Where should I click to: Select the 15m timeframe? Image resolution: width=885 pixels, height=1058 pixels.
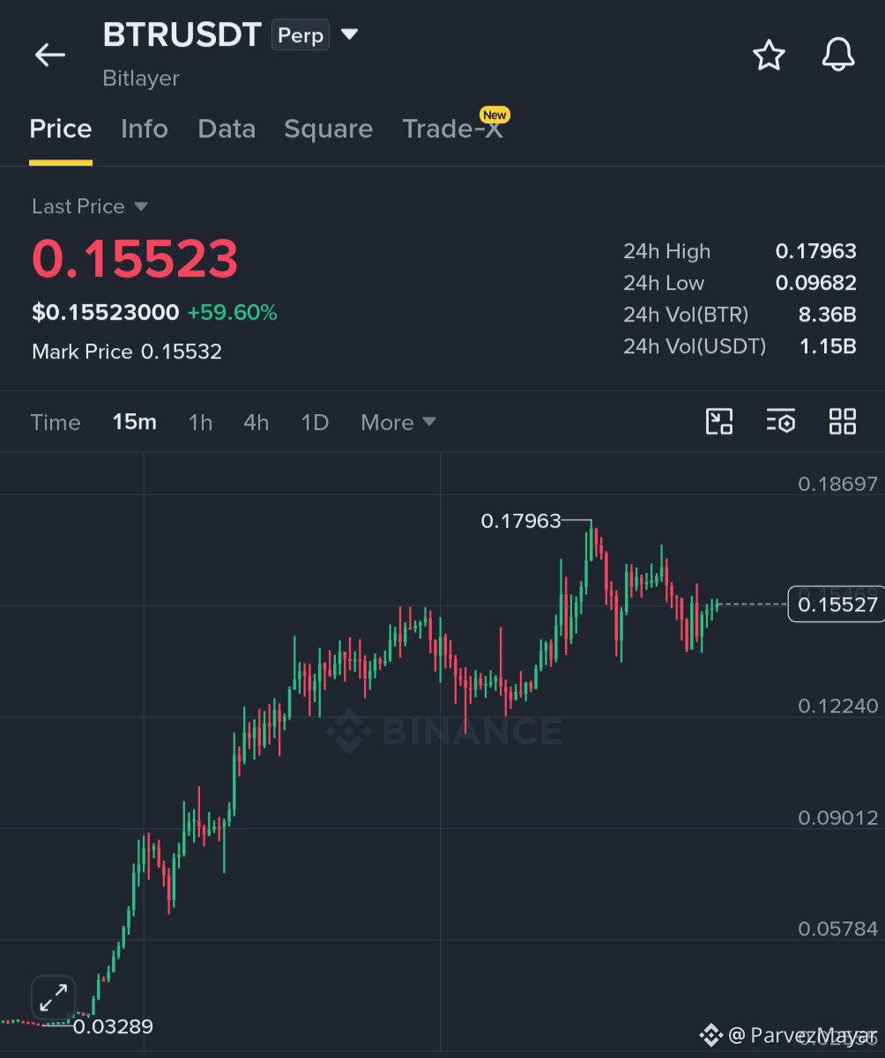(135, 423)
